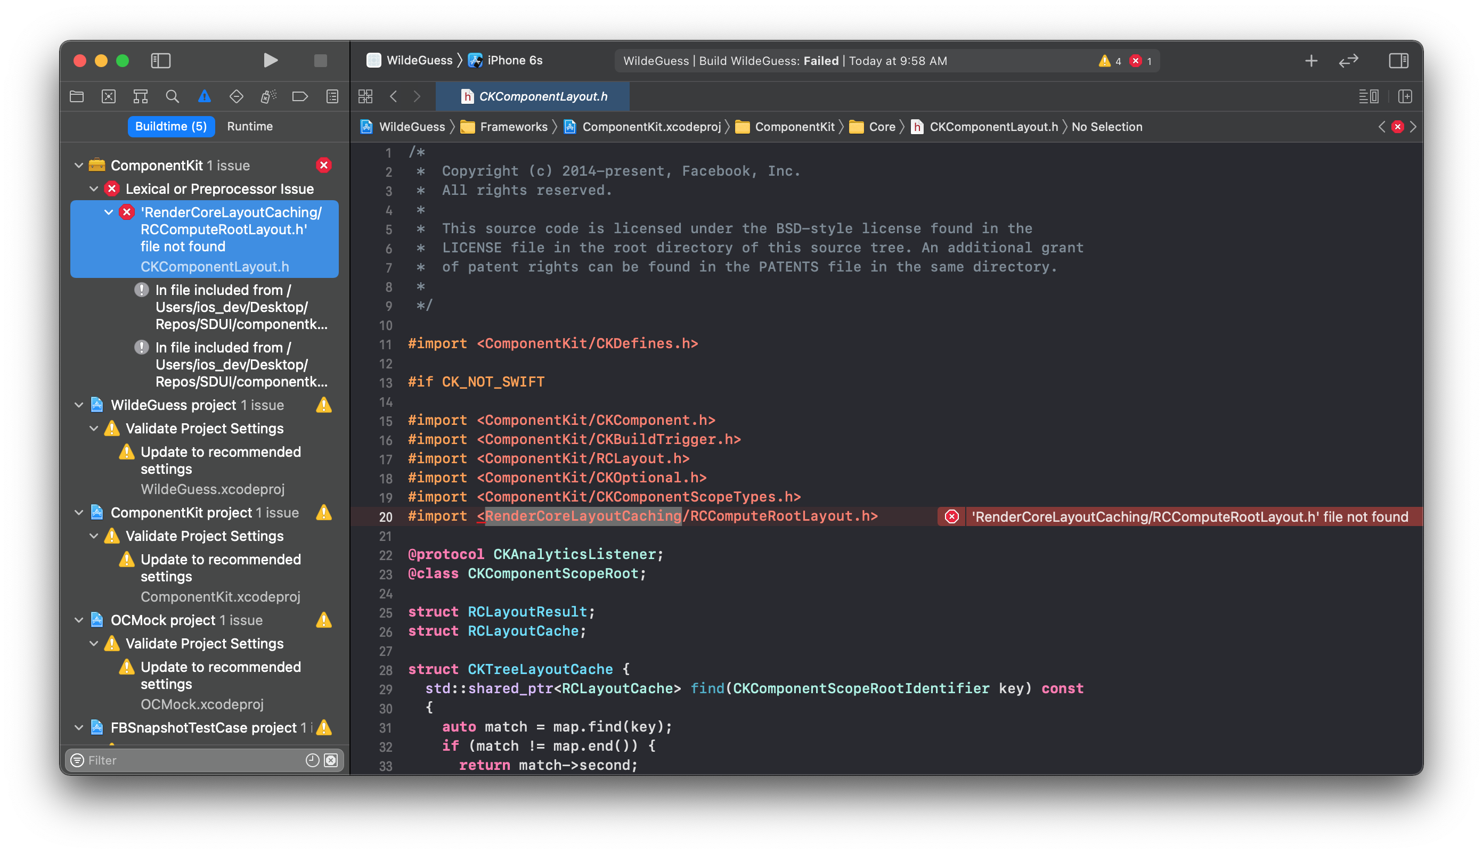Toggle the inspector panel on the right
The height and width of the screenshot is (854, 1483).
[1398, 60]
